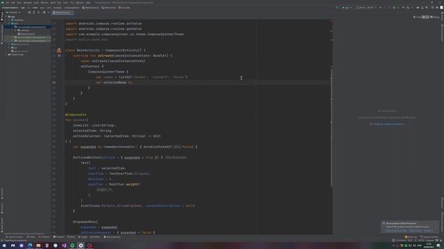Expand the res folder

(9, 48)
